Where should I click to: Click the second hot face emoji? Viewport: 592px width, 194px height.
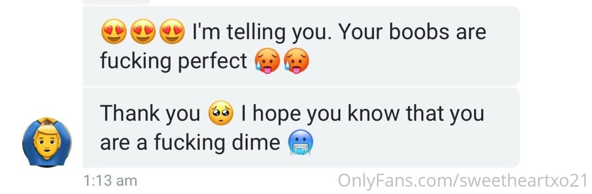tap(296, 61)
